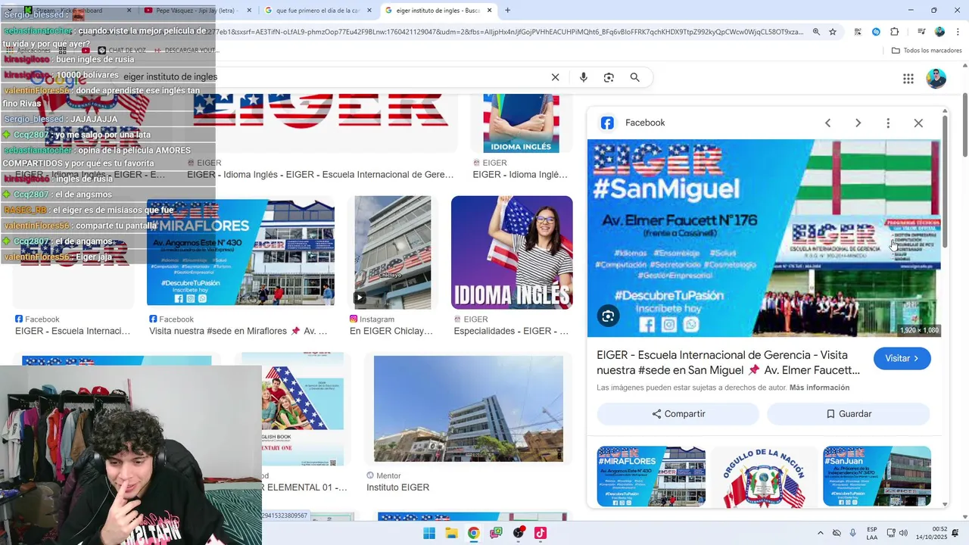Click the Visitar button
This screenshot has width=969, height=545.
click(x=902, y=359)
